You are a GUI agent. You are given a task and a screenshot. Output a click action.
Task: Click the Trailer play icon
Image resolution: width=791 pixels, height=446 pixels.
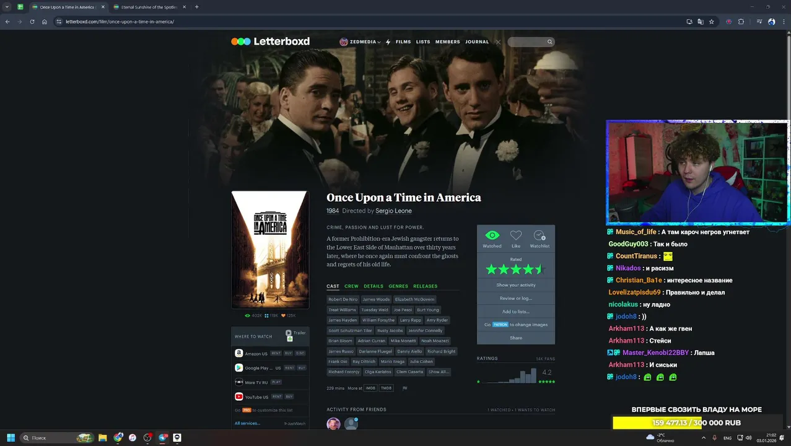(x=289, y=333)
